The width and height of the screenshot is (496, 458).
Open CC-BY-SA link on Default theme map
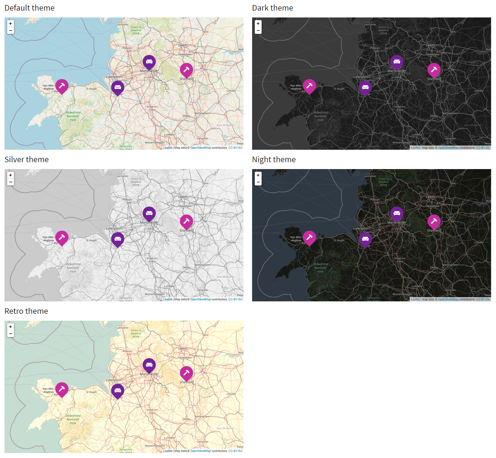[x=235, y=148]
